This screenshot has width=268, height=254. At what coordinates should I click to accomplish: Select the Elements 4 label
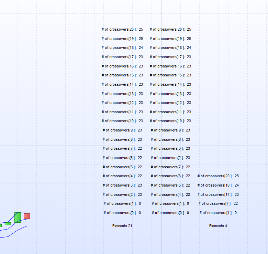(218, 226)
